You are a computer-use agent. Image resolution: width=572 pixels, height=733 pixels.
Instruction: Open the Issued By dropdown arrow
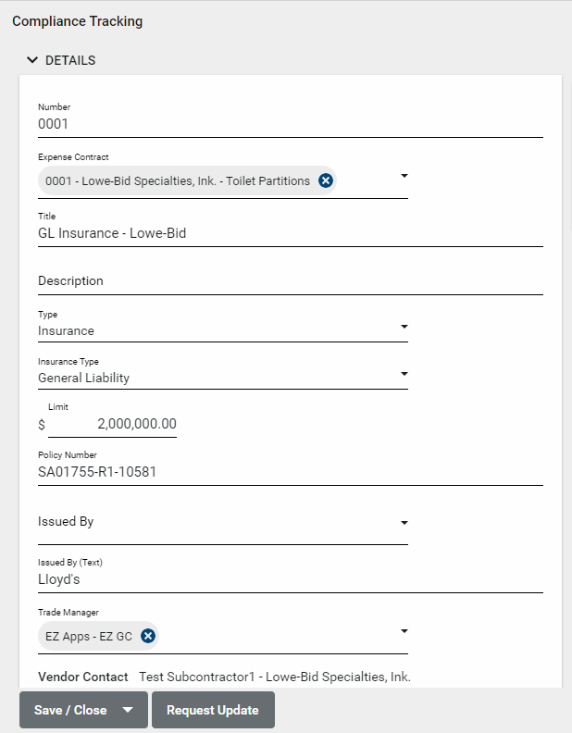tap(404, 523)
